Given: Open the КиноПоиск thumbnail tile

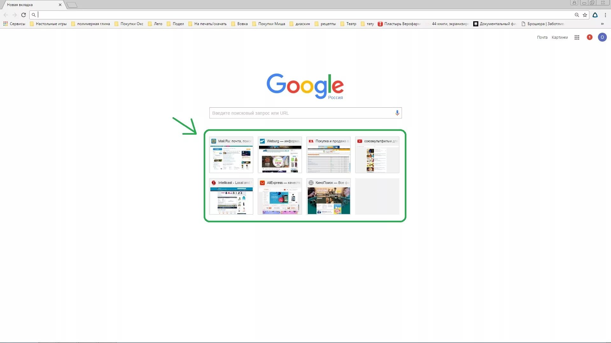Looking at the screenshot, I should point(328,197).
